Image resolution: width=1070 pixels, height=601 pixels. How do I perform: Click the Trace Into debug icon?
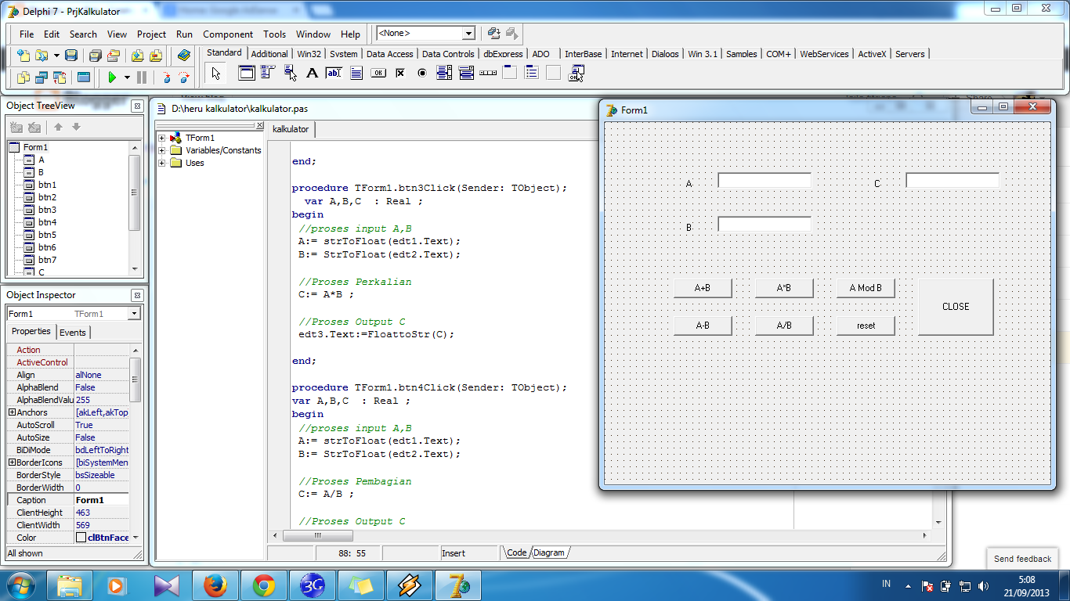pos(166,77)
